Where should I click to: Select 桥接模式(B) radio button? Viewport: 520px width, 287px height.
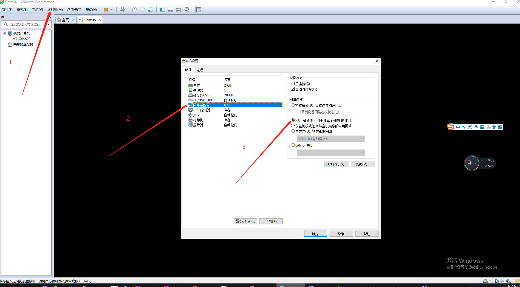click(293, 105)
